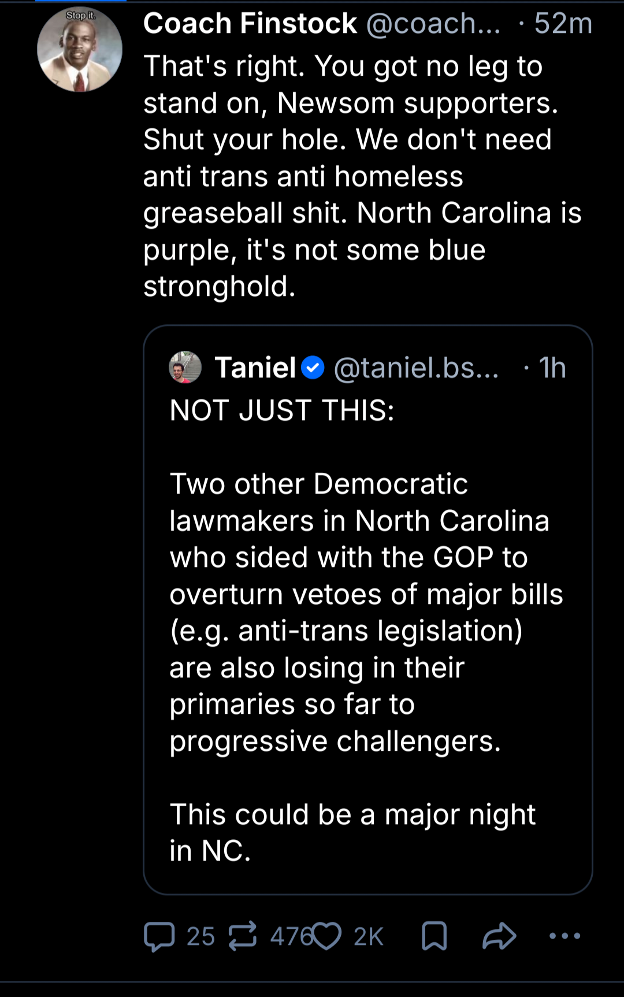Like the post with the heart icon

327,936
